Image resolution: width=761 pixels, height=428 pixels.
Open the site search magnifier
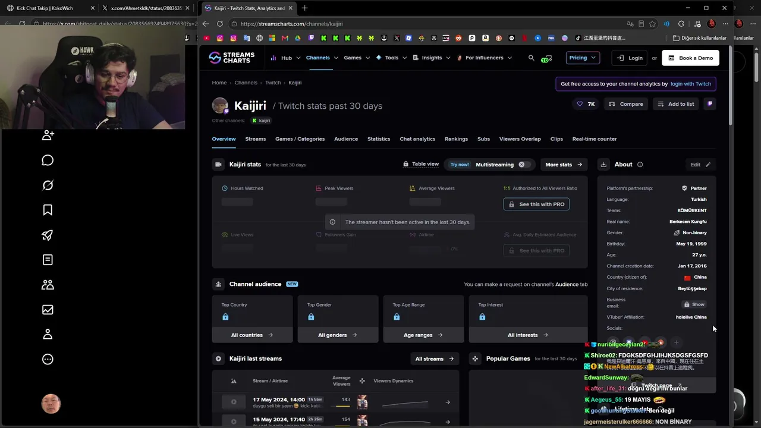point(532,58)
